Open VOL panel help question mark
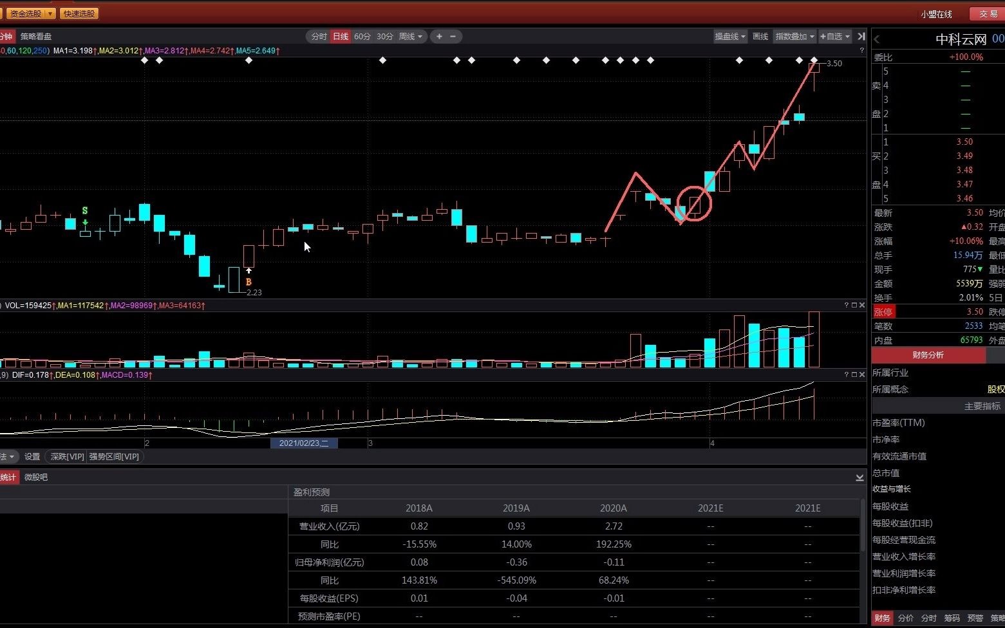This screenshot has width=1005, height=628. tap(846, 305)
